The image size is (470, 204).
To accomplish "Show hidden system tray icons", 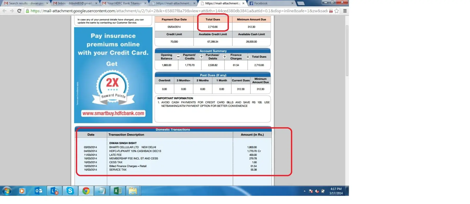I will [x=304, y=191].
